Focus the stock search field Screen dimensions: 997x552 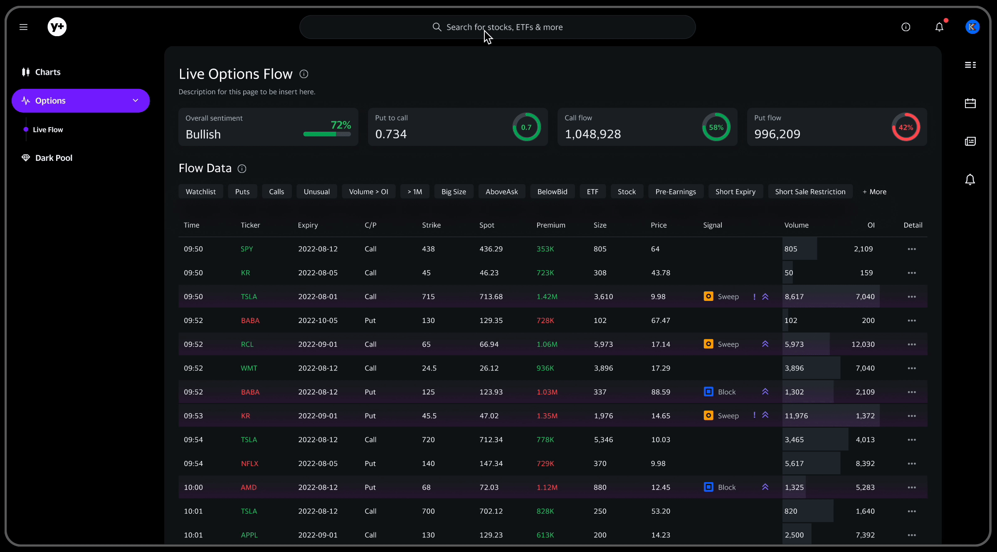[x=497, y=27]
